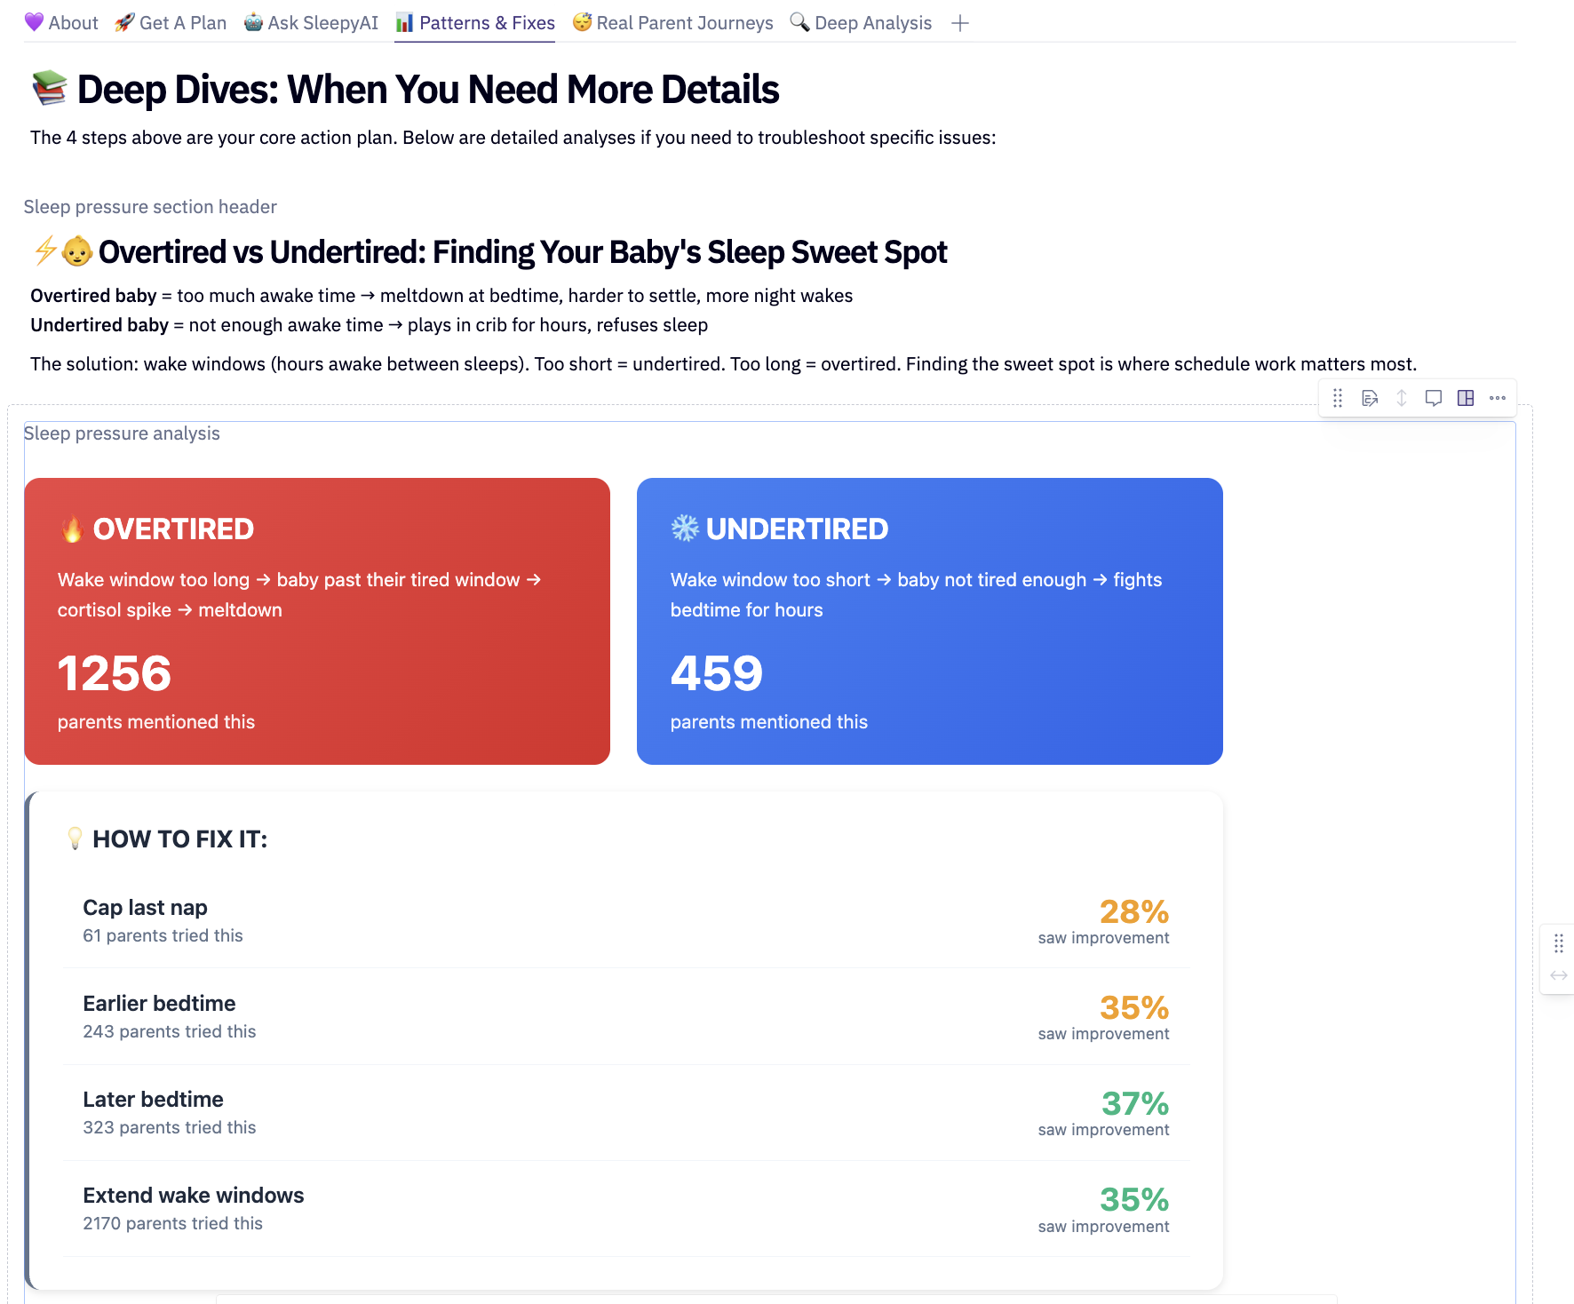
Task: Click the right-edge side panel drag handle
Action: 1559,943
